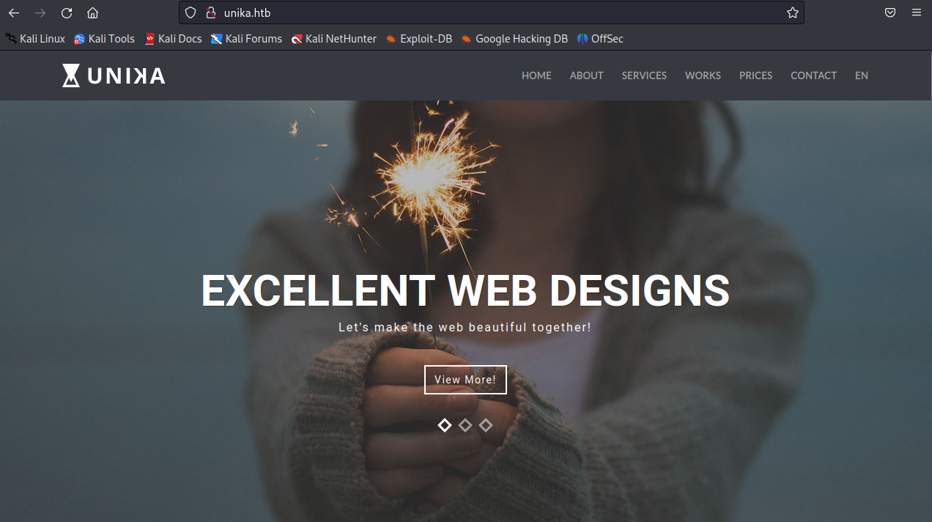Open the CONTACT navigation link

813,76
